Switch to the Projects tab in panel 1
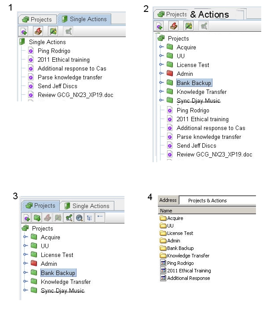The height and width of the screenshot is (320, 274). click(38, 19)
